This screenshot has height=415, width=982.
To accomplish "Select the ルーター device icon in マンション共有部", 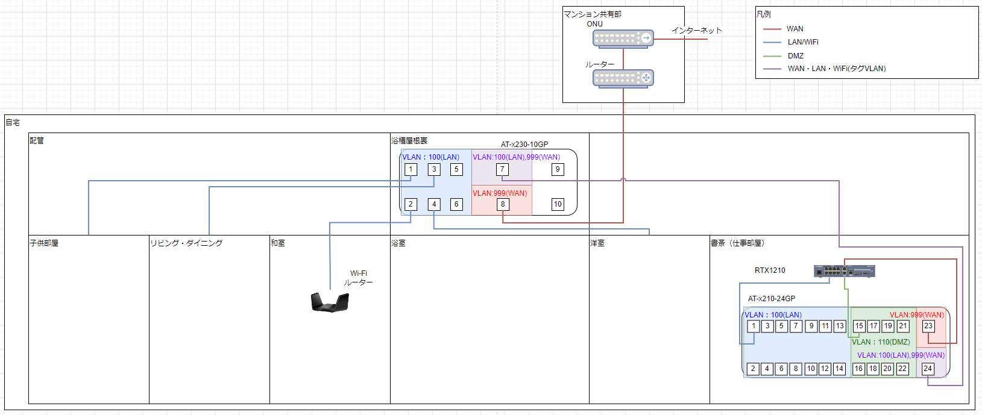I will pos(623,79).
